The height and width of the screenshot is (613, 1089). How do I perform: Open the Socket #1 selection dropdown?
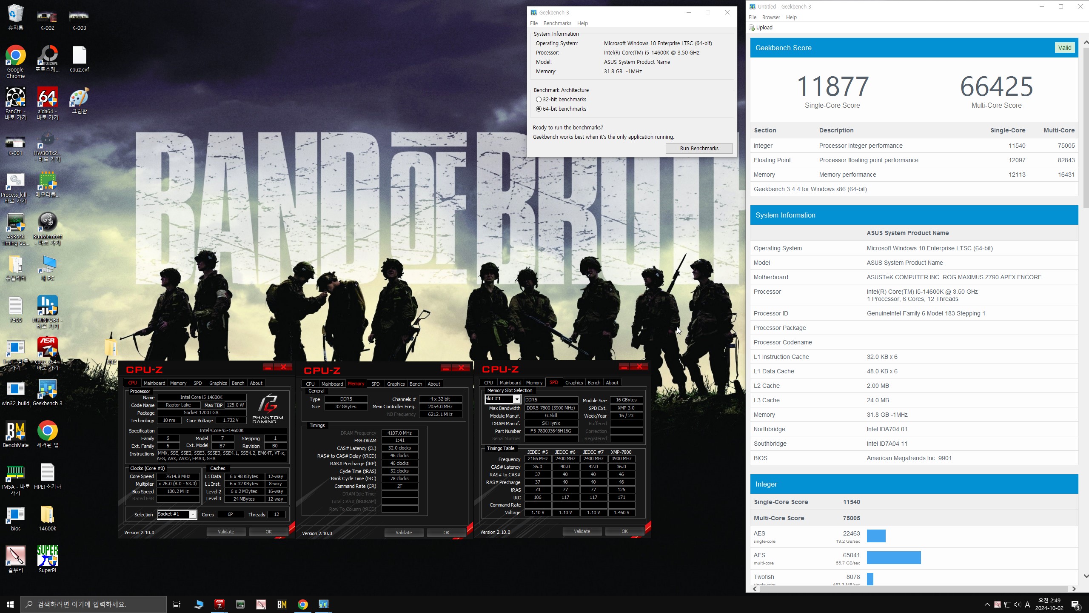pyautogui.click(x=177, y=514)
